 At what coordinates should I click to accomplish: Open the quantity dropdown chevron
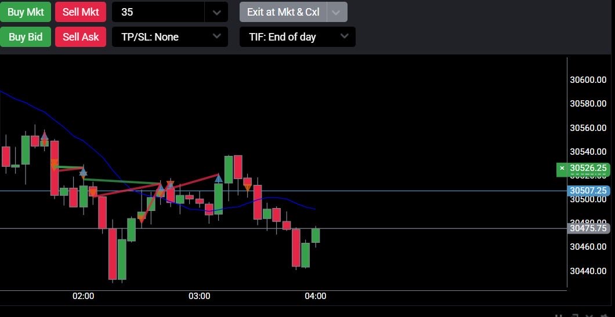point(216,12)
